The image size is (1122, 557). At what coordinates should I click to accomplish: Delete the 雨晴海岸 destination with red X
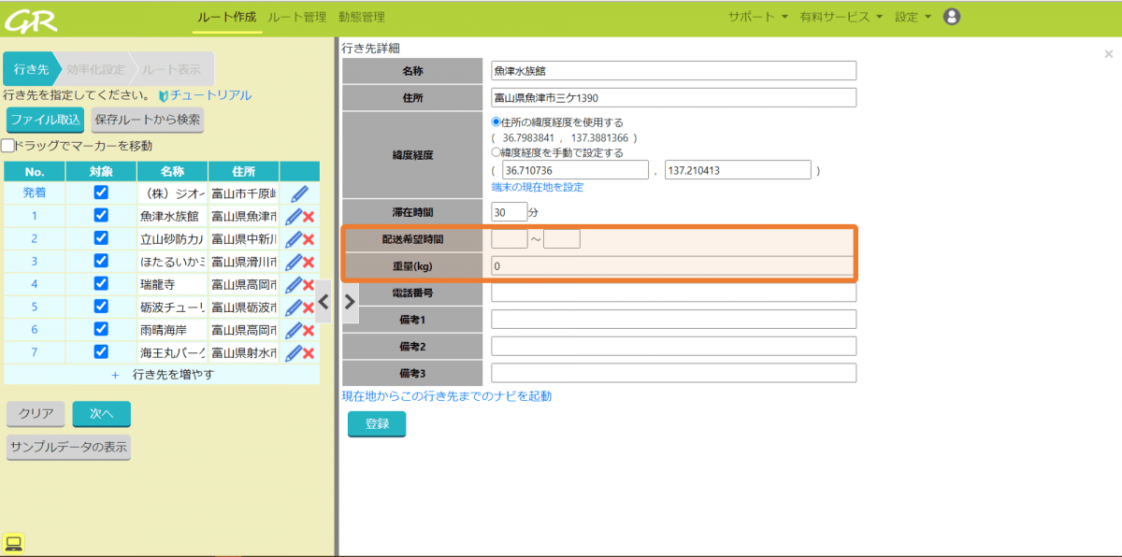pyautogui.click(x=309, y=330)
